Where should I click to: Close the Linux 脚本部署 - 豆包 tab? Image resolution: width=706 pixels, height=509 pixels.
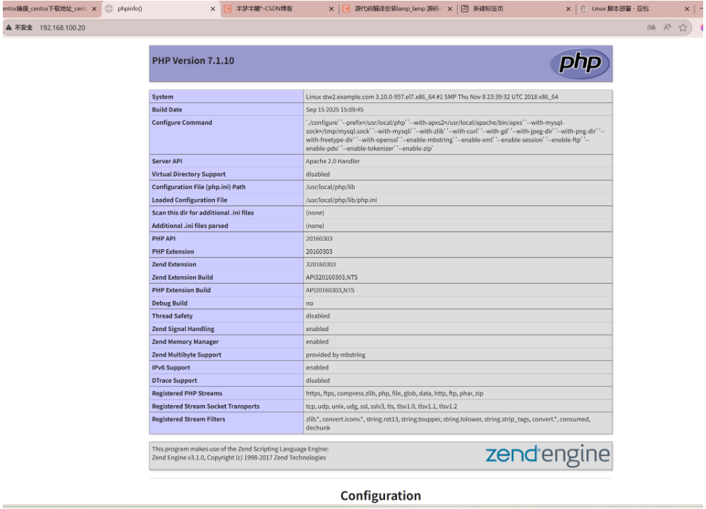tap(687, 9)
